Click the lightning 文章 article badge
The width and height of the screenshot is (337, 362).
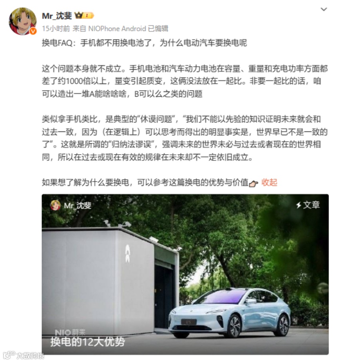coord(308,205)
